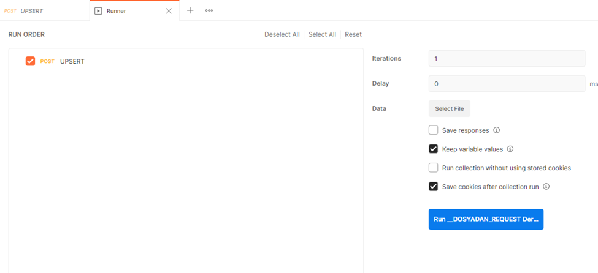Click Deselect All in run order
Viewport: 598px width, 273px height.
coord(282,34)
